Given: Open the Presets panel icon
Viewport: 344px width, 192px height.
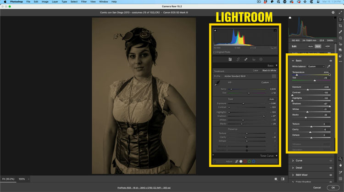Looking at the screenshot, I should 340,56.
